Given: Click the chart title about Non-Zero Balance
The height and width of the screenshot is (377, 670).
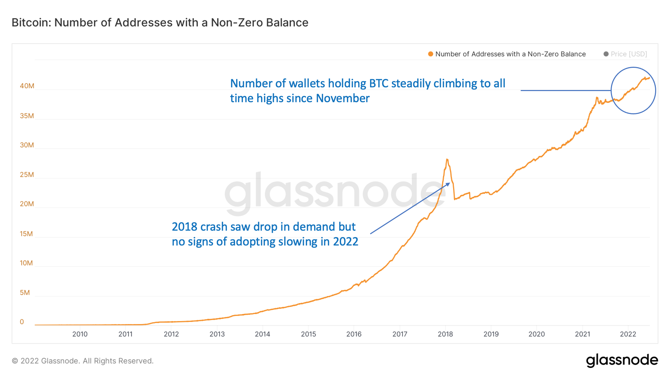Looking at the screenshot, I should pos(160,23).
